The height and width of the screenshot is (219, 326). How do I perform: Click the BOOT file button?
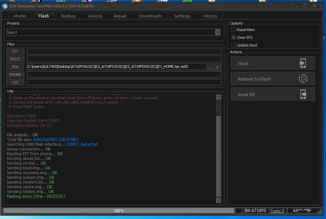(x=15, y=59)
